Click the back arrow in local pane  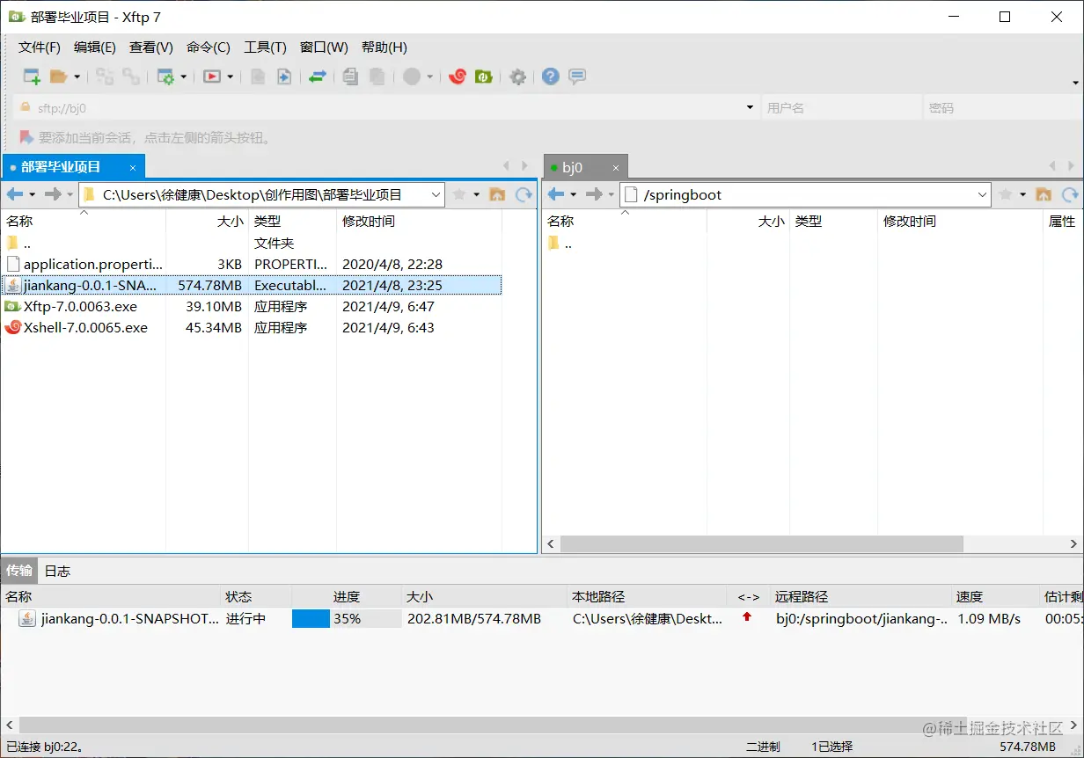point(15,194)
